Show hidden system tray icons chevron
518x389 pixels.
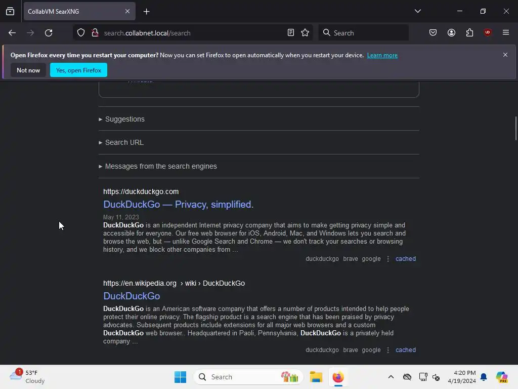coord(391,377)
